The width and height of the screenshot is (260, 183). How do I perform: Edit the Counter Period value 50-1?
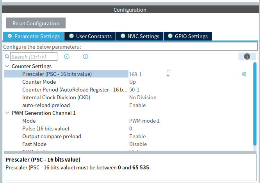tap(134, 90)
